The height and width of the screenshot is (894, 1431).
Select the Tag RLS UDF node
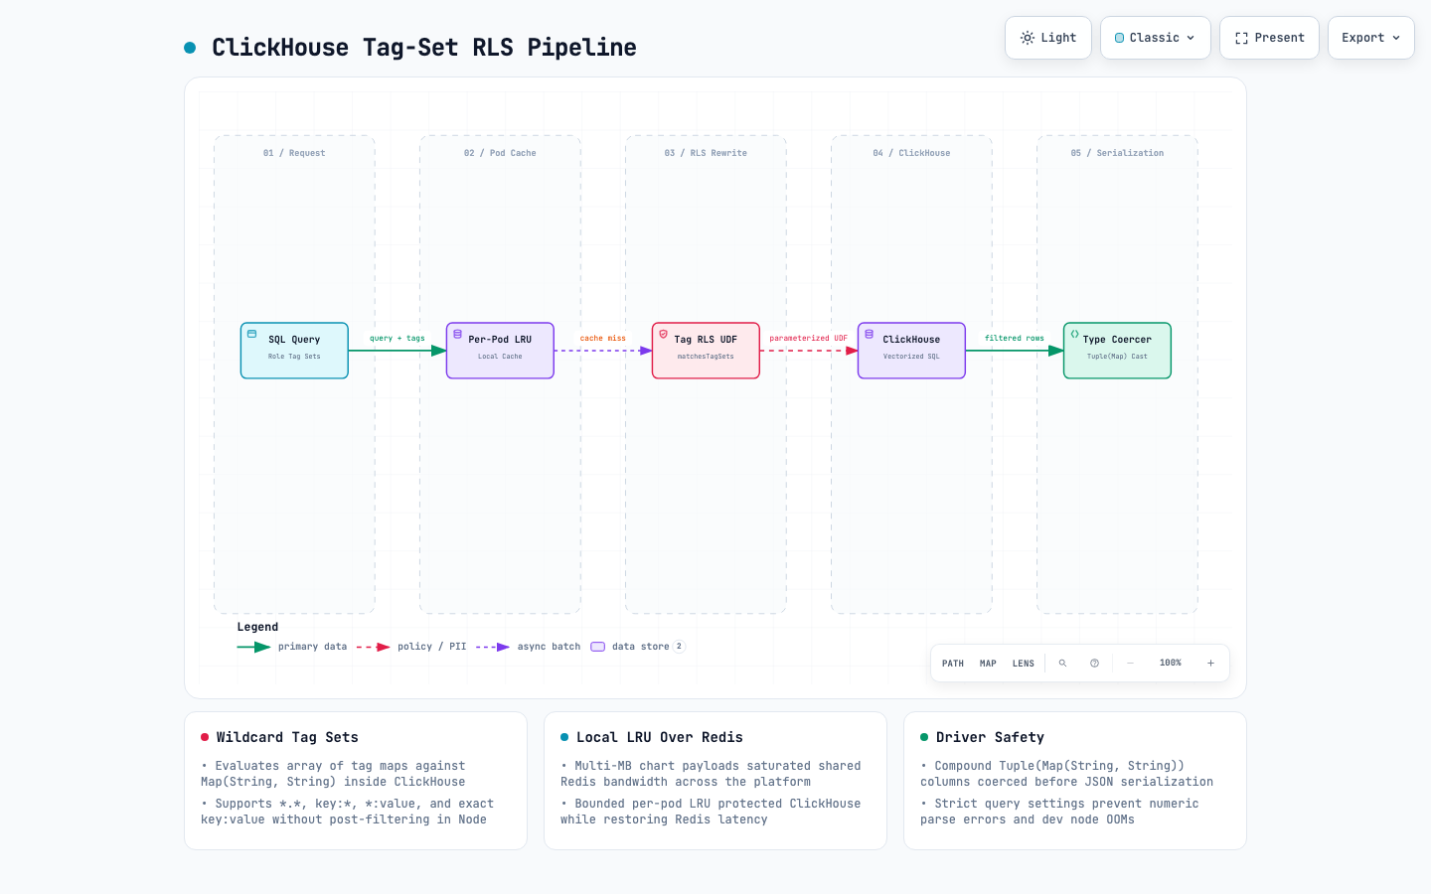click(706, 351)
